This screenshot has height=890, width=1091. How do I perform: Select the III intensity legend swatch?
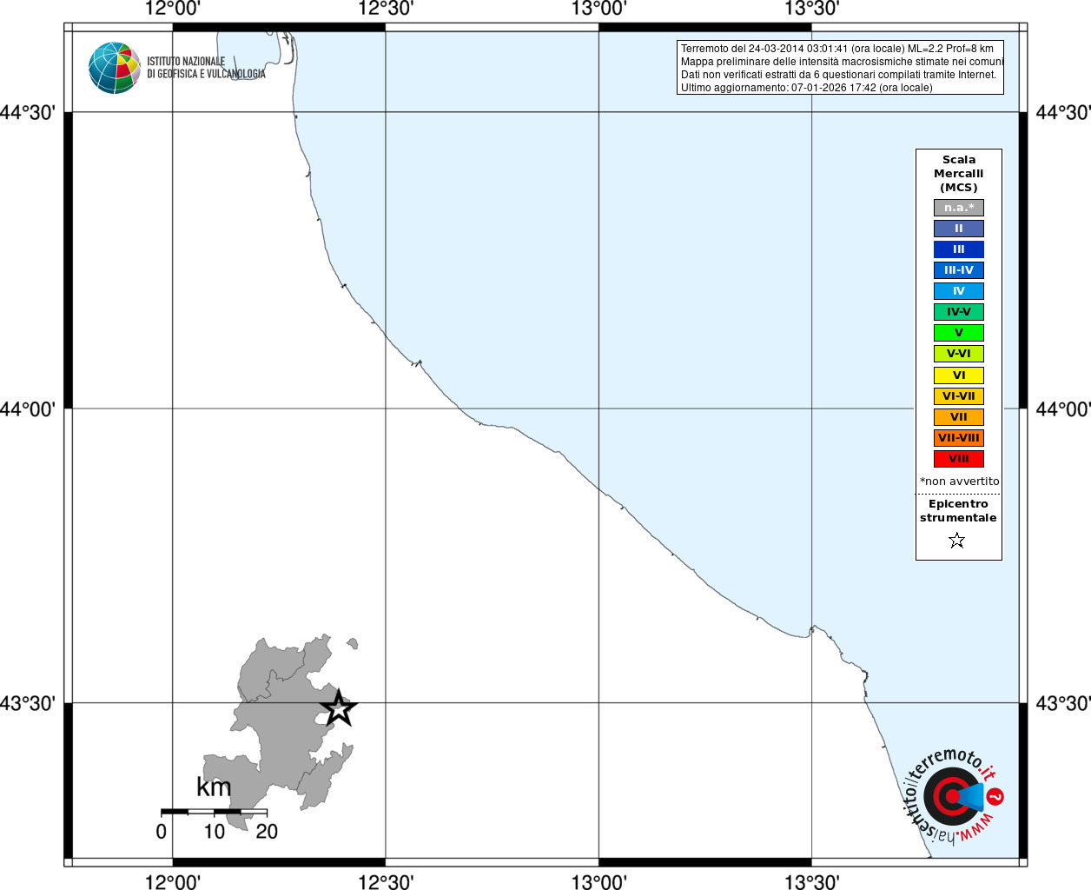point(959,249)
